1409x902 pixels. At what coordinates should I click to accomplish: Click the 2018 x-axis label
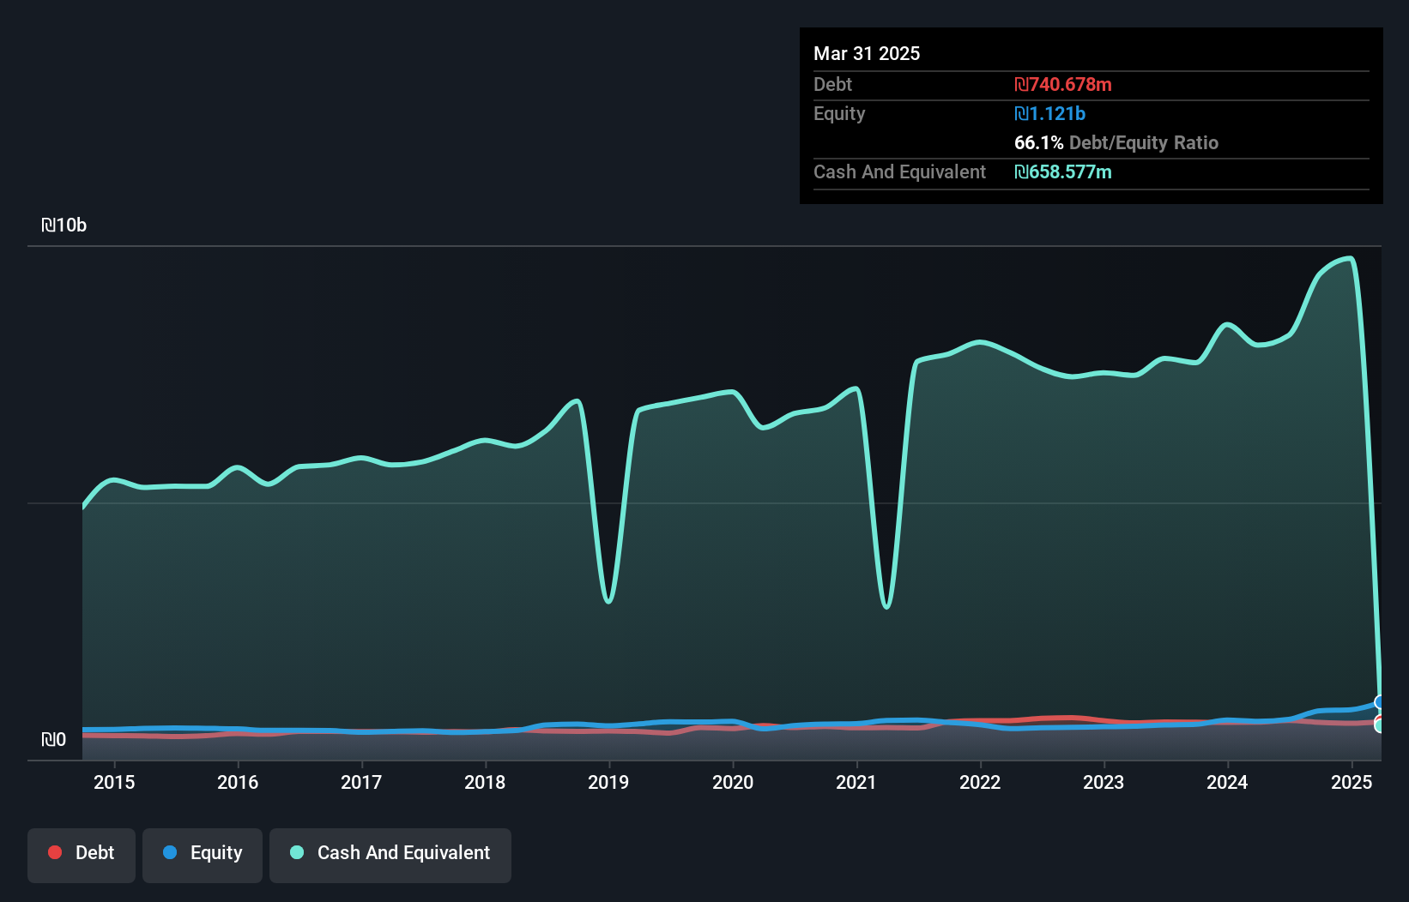[485, 782]
